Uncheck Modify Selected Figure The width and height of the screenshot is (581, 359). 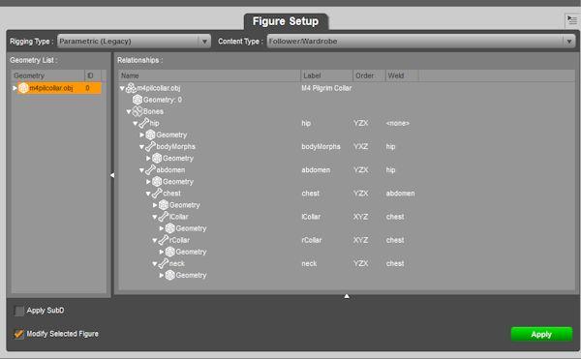click(x=18, y=334)
